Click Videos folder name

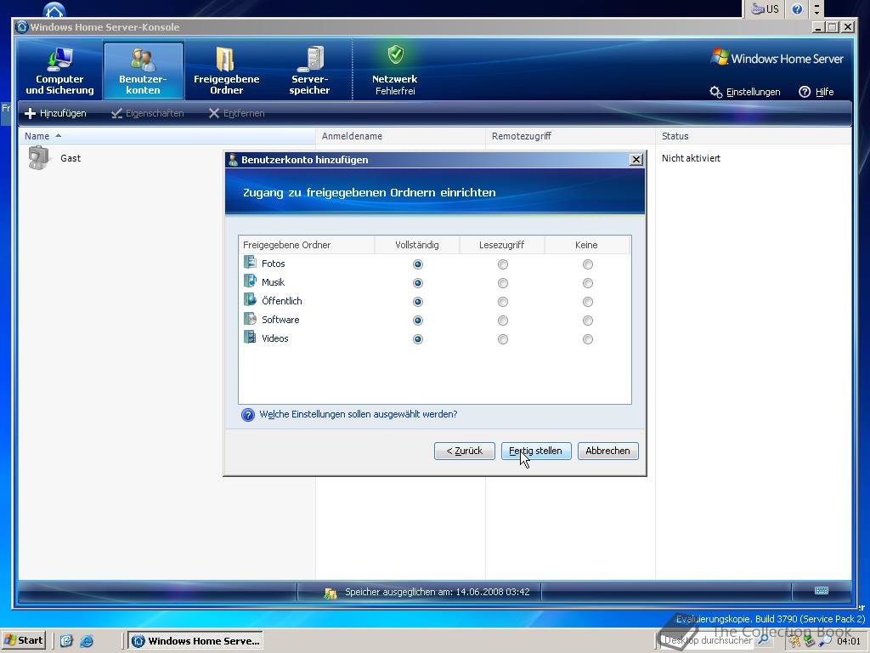[274, 338]
